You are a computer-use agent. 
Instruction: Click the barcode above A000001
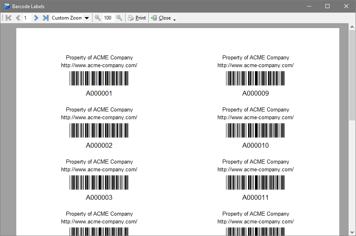coord(99,78)
